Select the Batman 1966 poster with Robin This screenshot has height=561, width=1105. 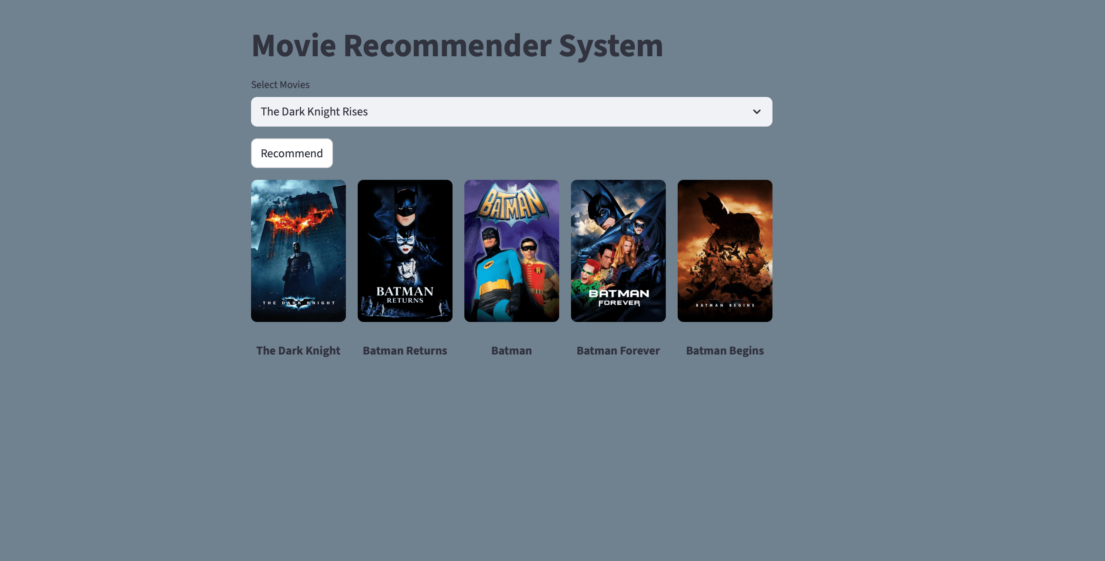click(511, 251)
